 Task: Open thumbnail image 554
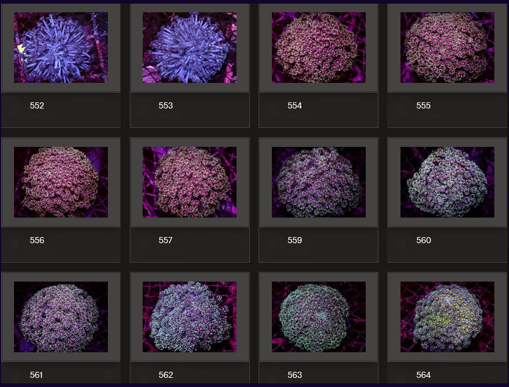pos(319,48)
